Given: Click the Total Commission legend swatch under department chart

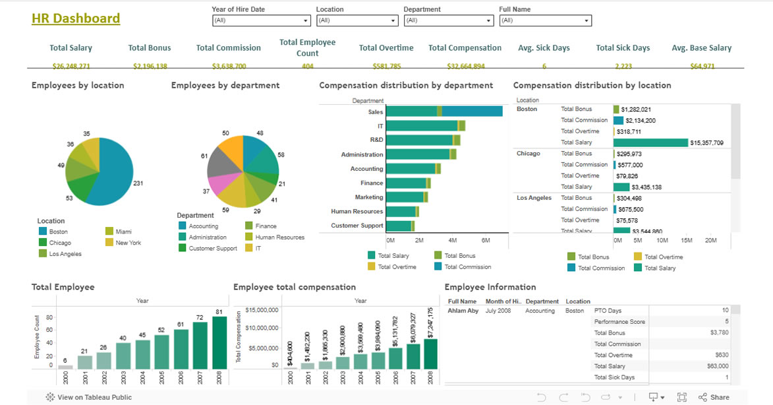Looking at the screenshot, I should (x=438, y=267).
